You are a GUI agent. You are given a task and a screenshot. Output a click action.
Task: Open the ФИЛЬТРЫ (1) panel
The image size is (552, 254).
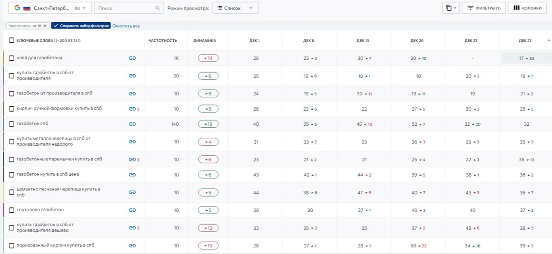click(483, 8)
